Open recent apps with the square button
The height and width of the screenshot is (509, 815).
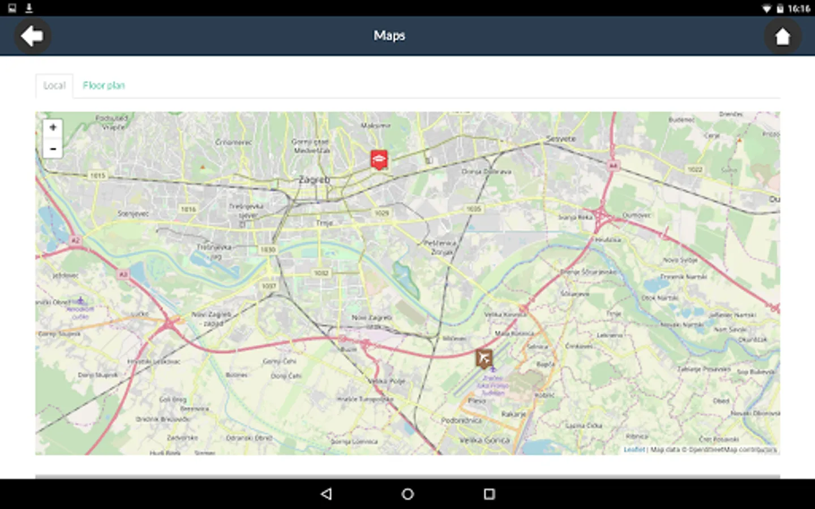pos(490,494)
